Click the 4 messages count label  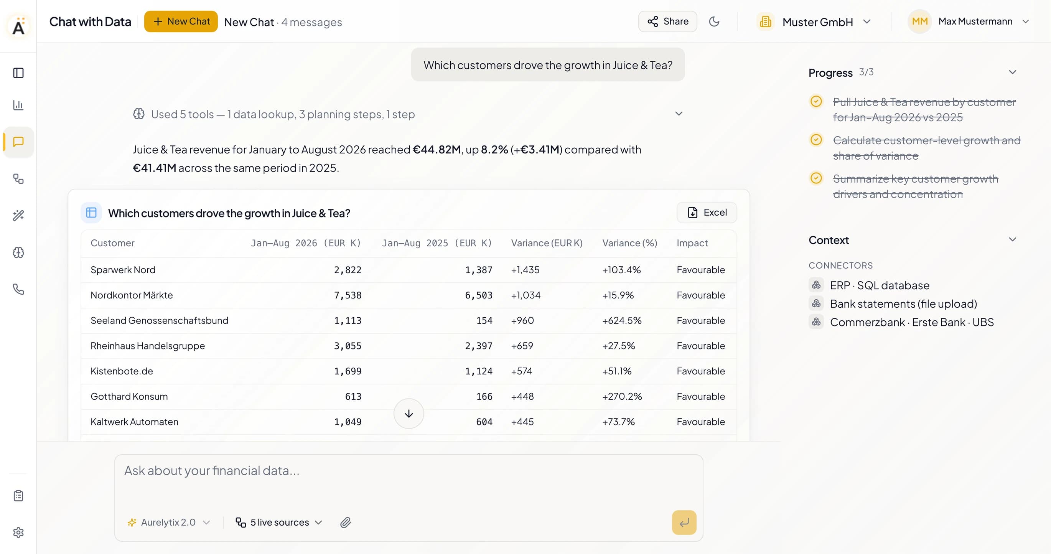[311, 22]
